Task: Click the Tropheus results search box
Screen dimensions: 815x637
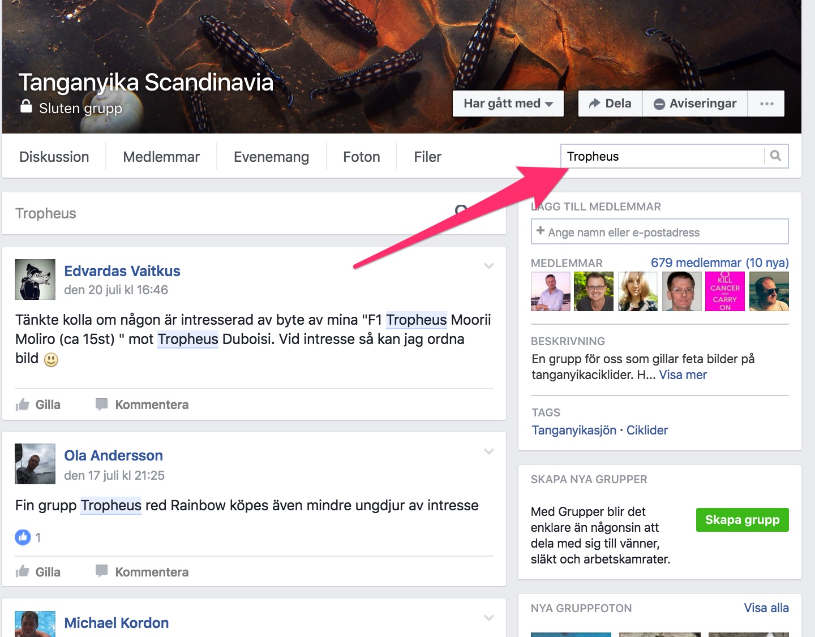Action: [254, 213]
